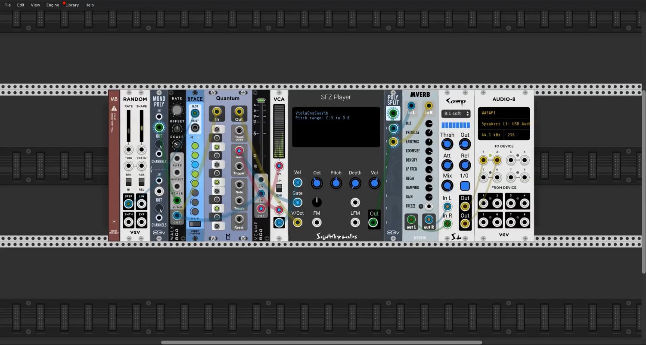Click the 8FACE SLOT input jack
The width and height of the screenshot is (646, 345).
(195, 113)
